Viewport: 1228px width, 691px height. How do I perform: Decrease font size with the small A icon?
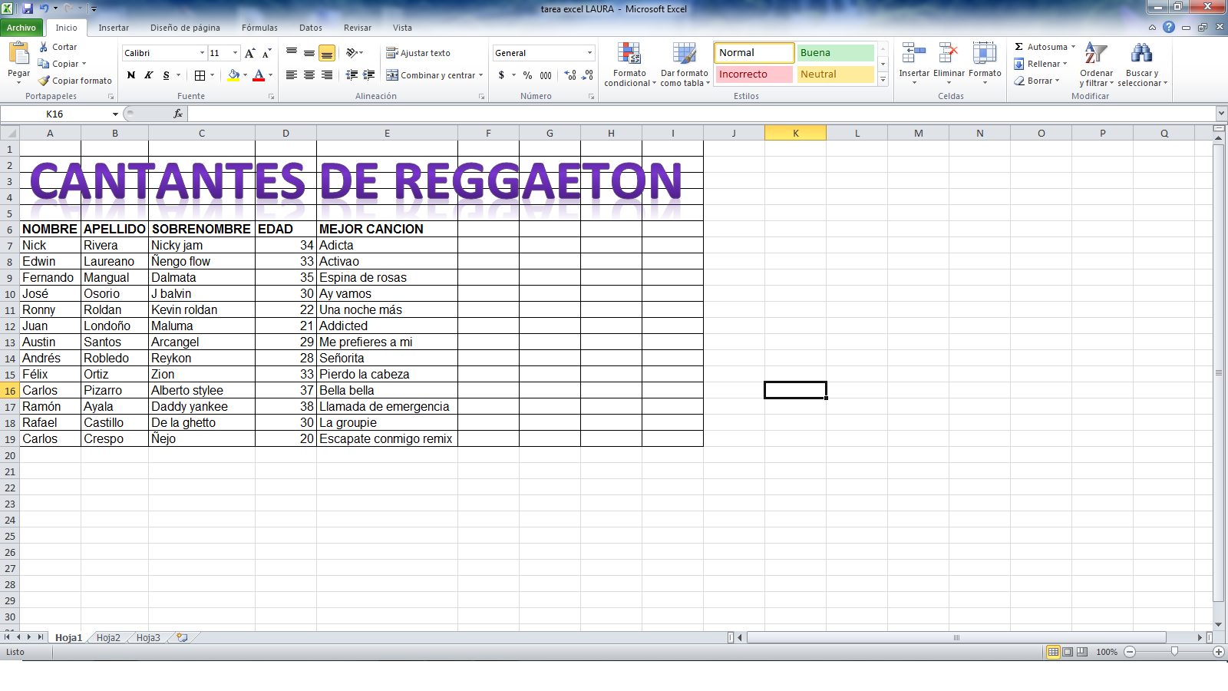click(x=266, y=53)
